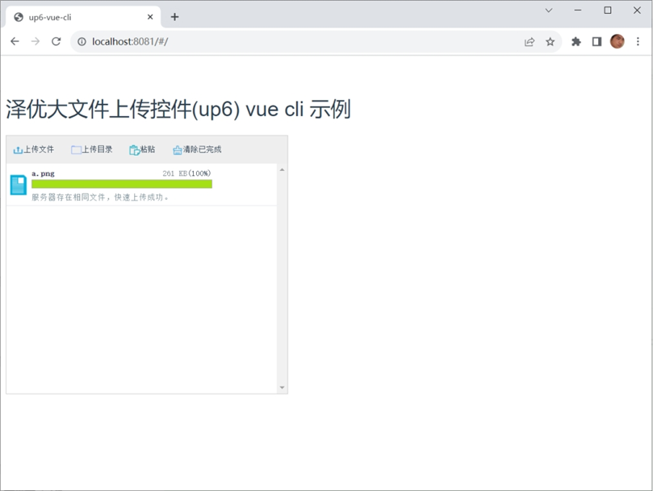Open the browser Extensions puzzle icon
Screen dimensions: 653x491
point(575,41)
